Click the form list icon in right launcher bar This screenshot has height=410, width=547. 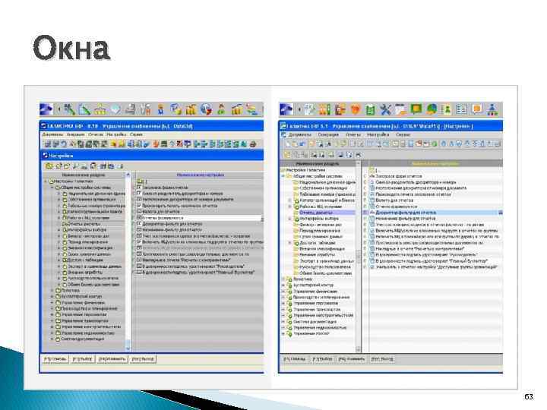pyautogui.click(x=462, y=109)
